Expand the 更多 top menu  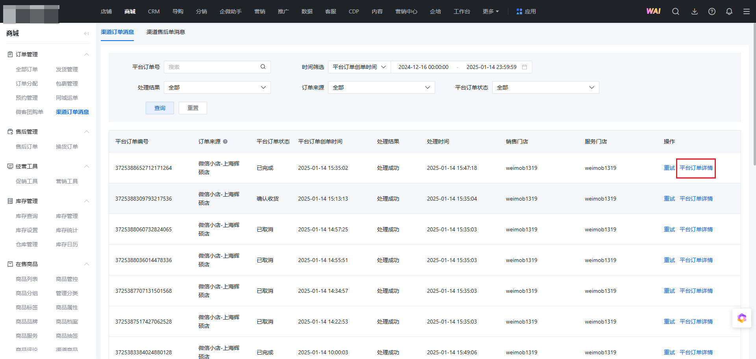tap(491, 11)
